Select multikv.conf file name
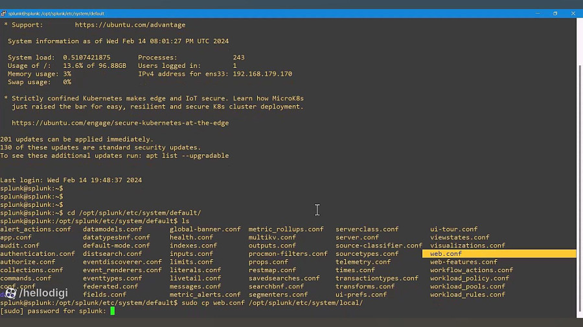 272,237
